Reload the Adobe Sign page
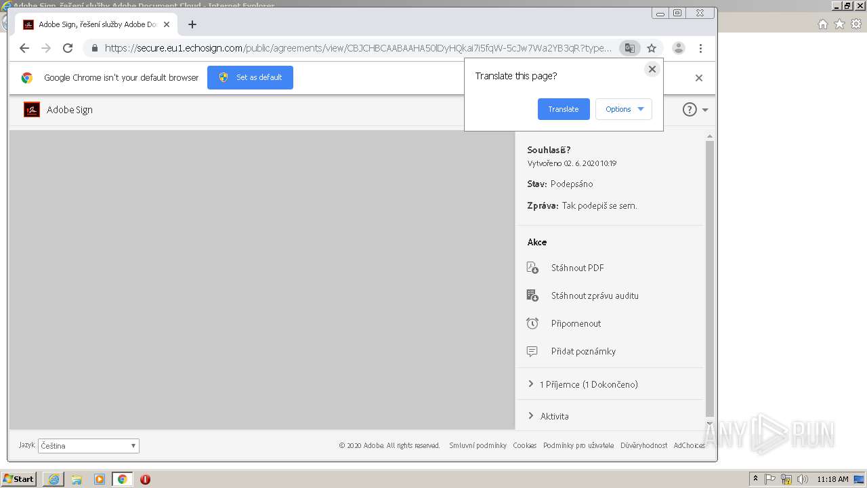 68,48
